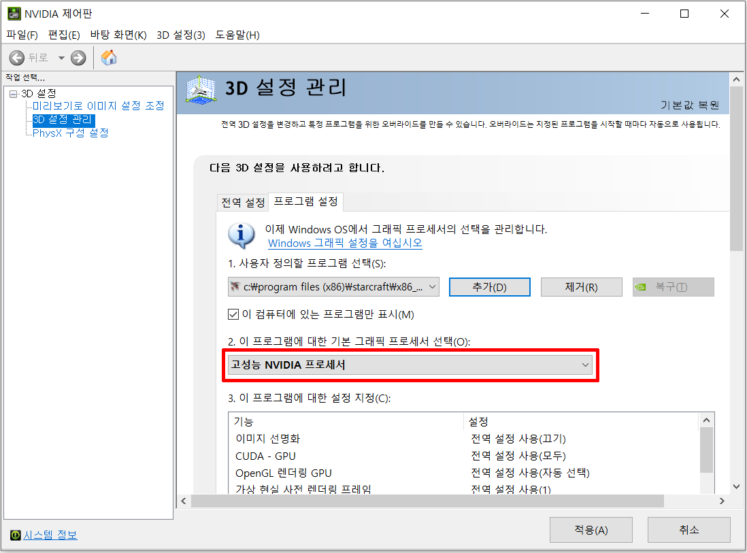Click the Forward arrow toolbar icon
The image size is (747, 553).
(x=78, y=58)
